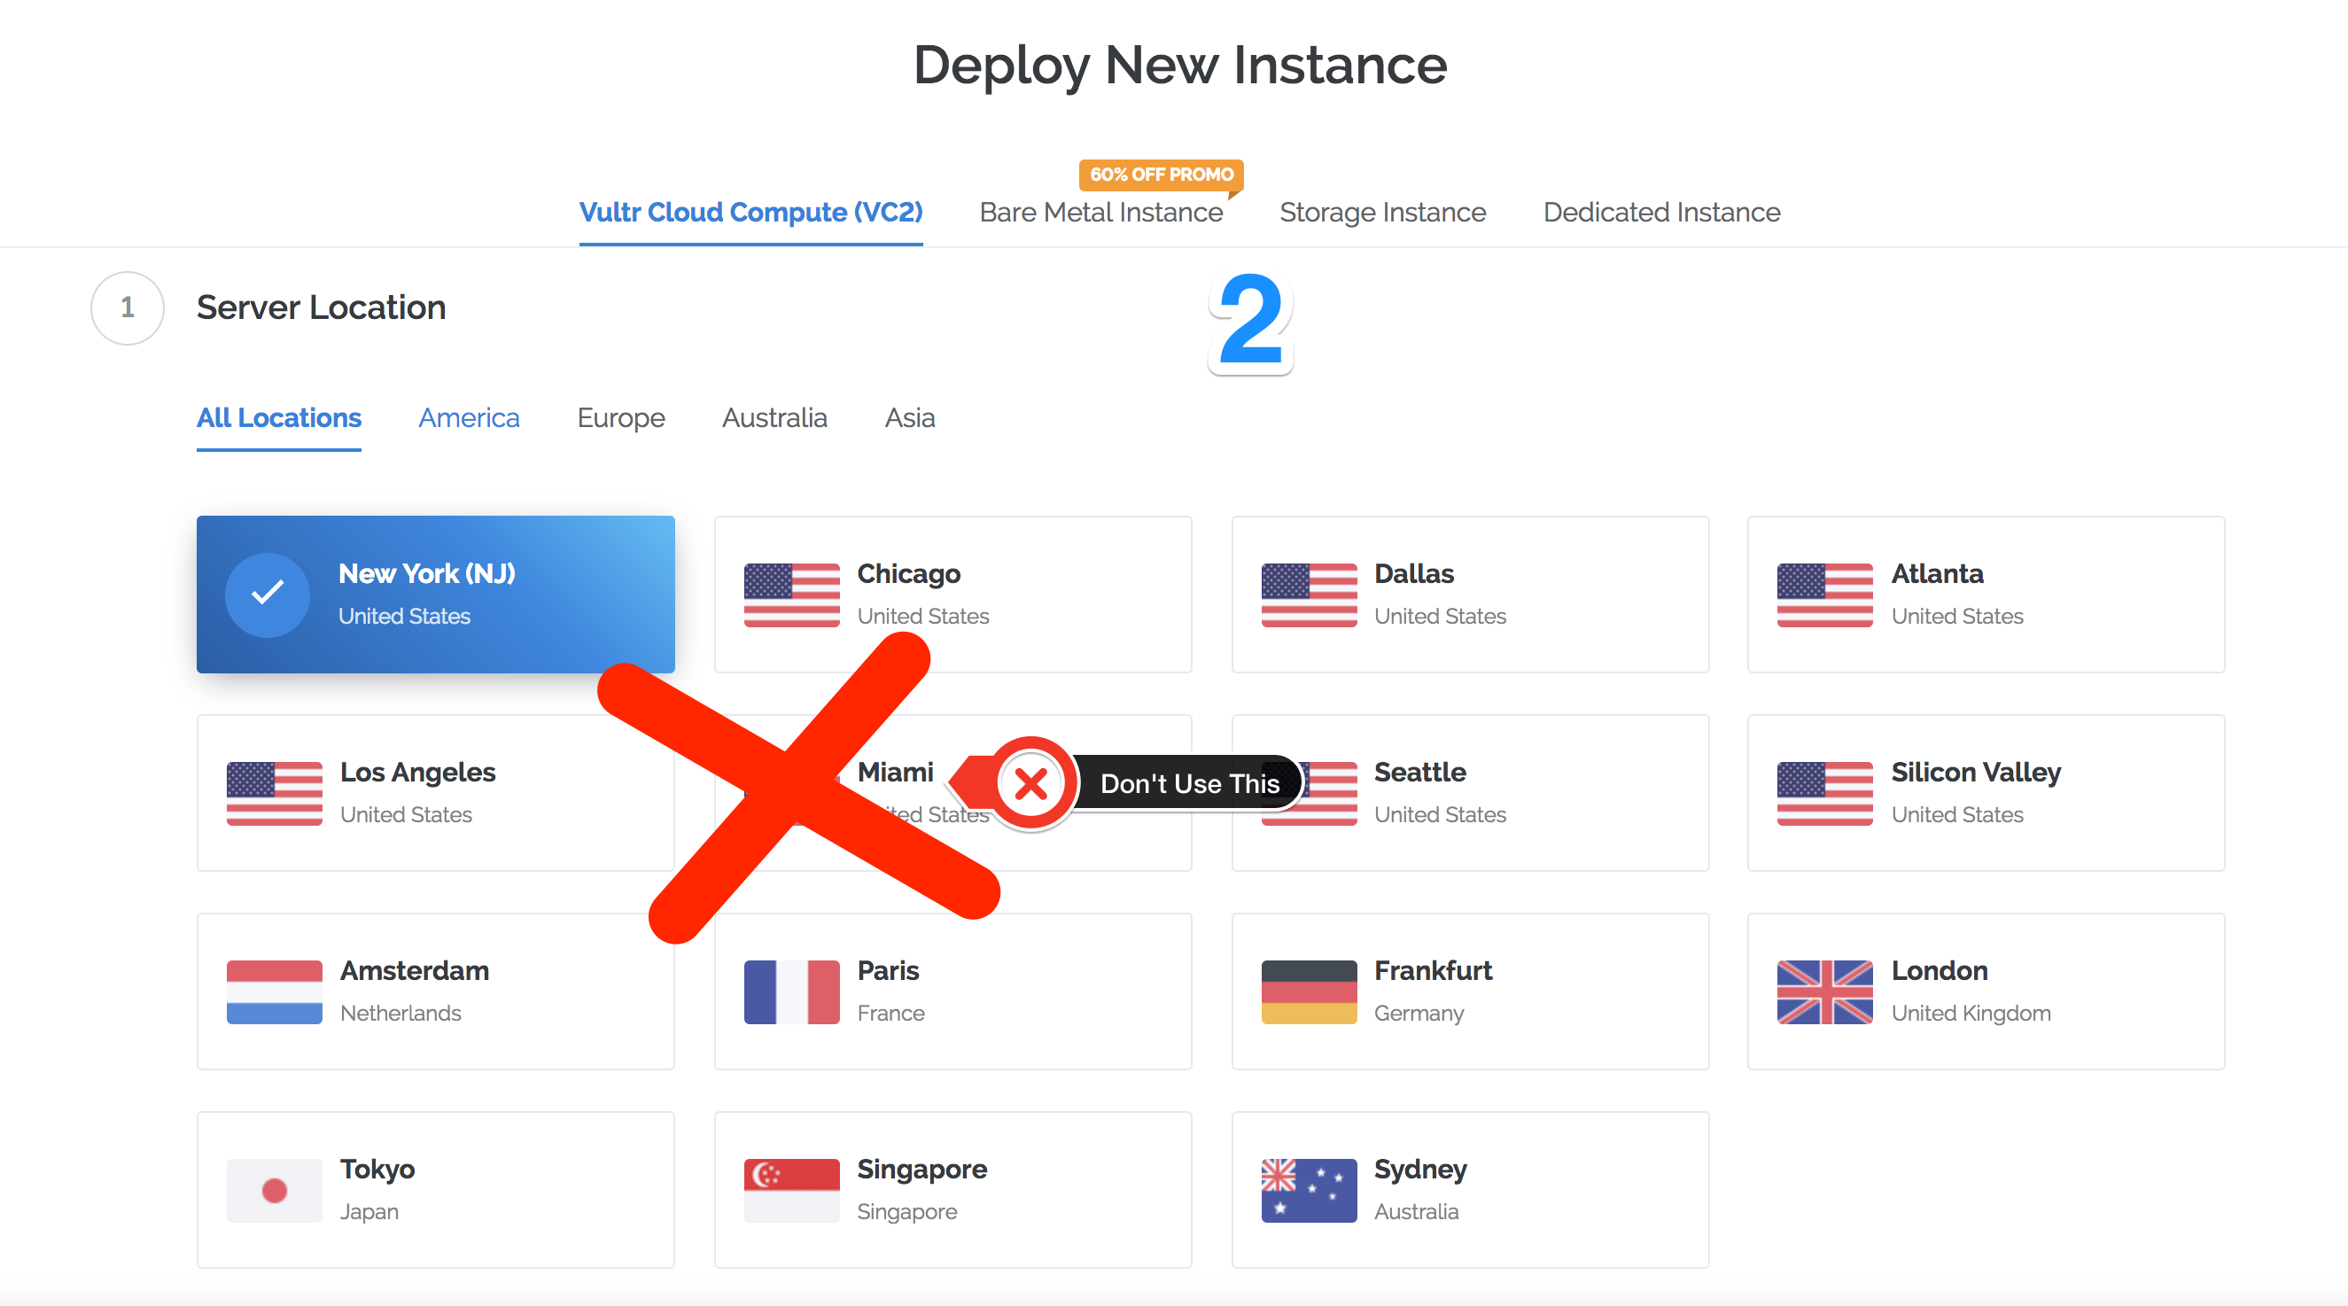
Task: Select the Vultr Cloud Compute (VC2) tab
Action: tap(751, 213)
